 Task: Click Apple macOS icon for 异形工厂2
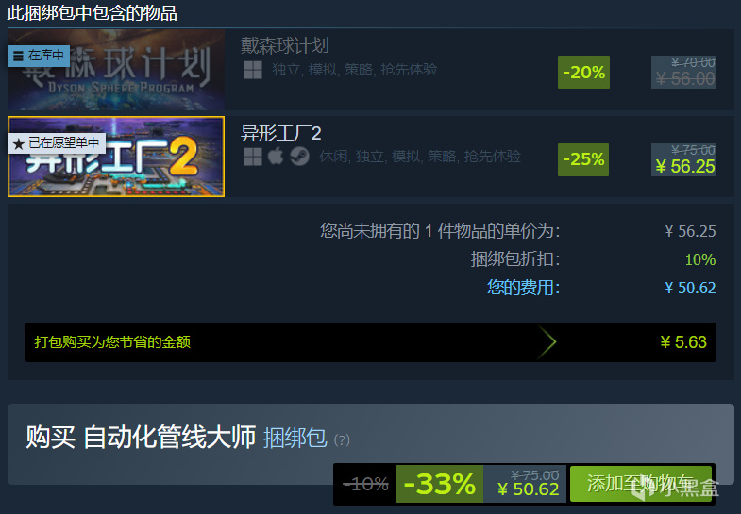point(276,157)
